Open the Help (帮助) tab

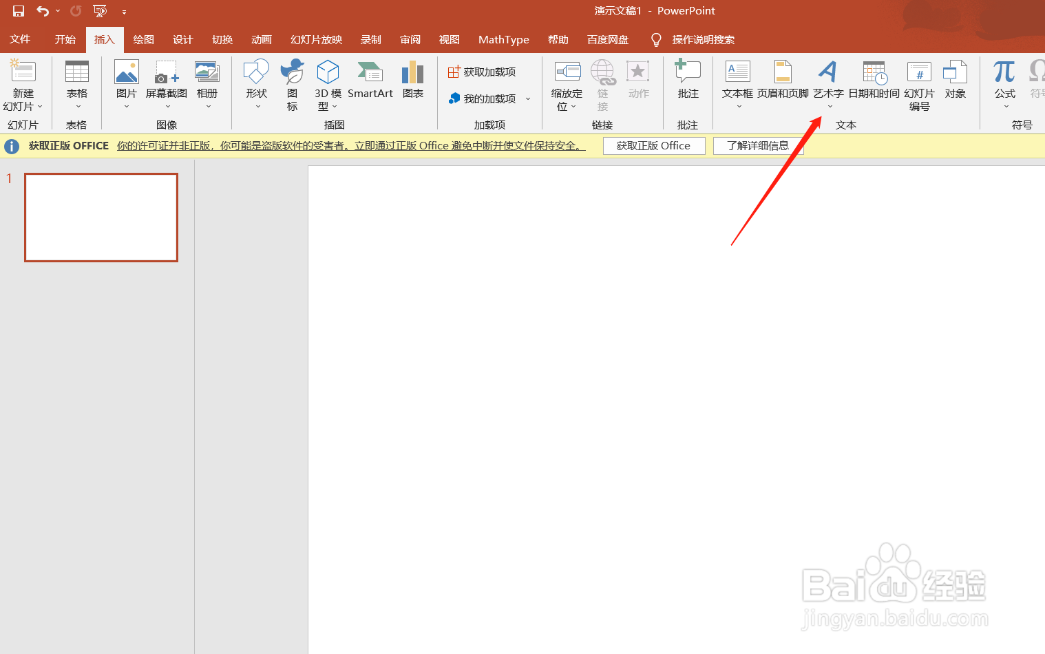click(558, 40)
